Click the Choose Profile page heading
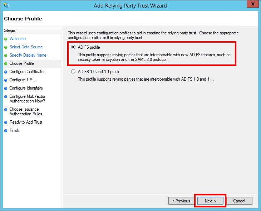The width and height of the screenshot is (261, 211). (x=23, y=19)
